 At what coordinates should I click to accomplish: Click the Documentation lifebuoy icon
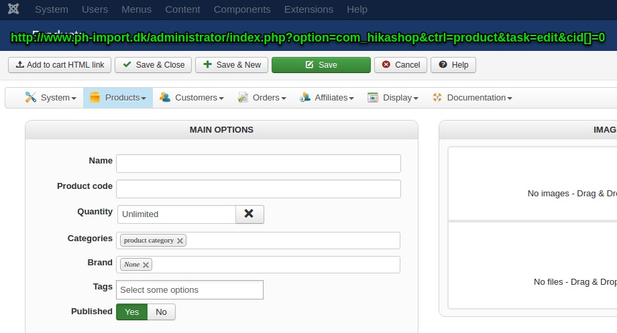[x=437, y=97]
